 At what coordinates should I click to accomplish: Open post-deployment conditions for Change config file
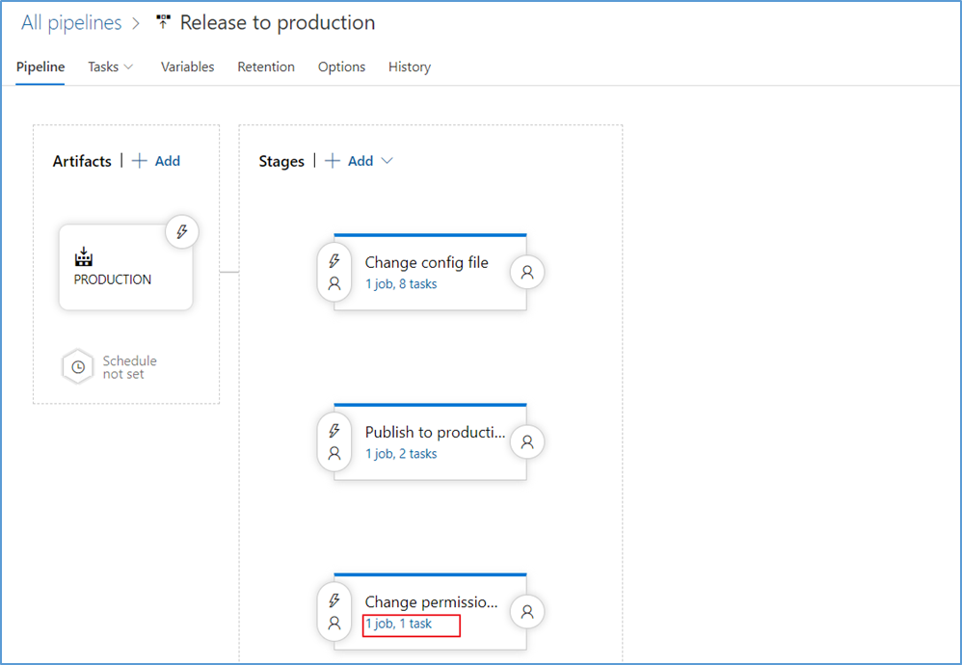[527, 273]
